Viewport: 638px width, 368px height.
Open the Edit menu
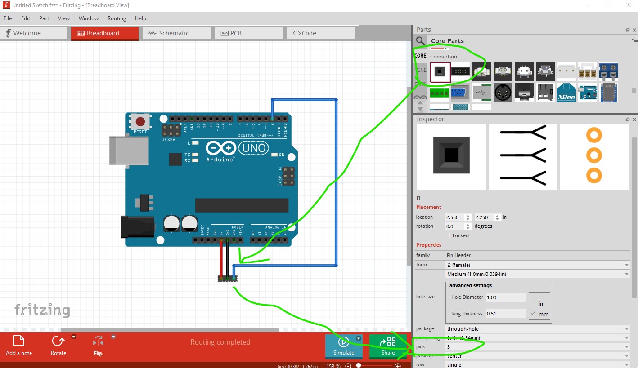26,18
